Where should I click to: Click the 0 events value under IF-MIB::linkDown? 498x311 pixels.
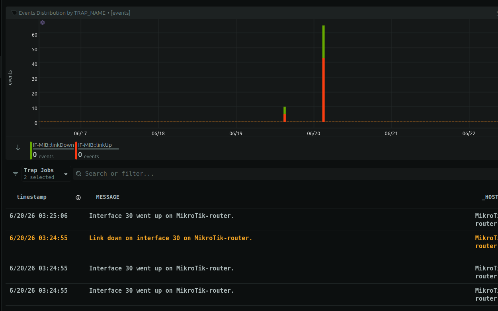coord(43,155)
